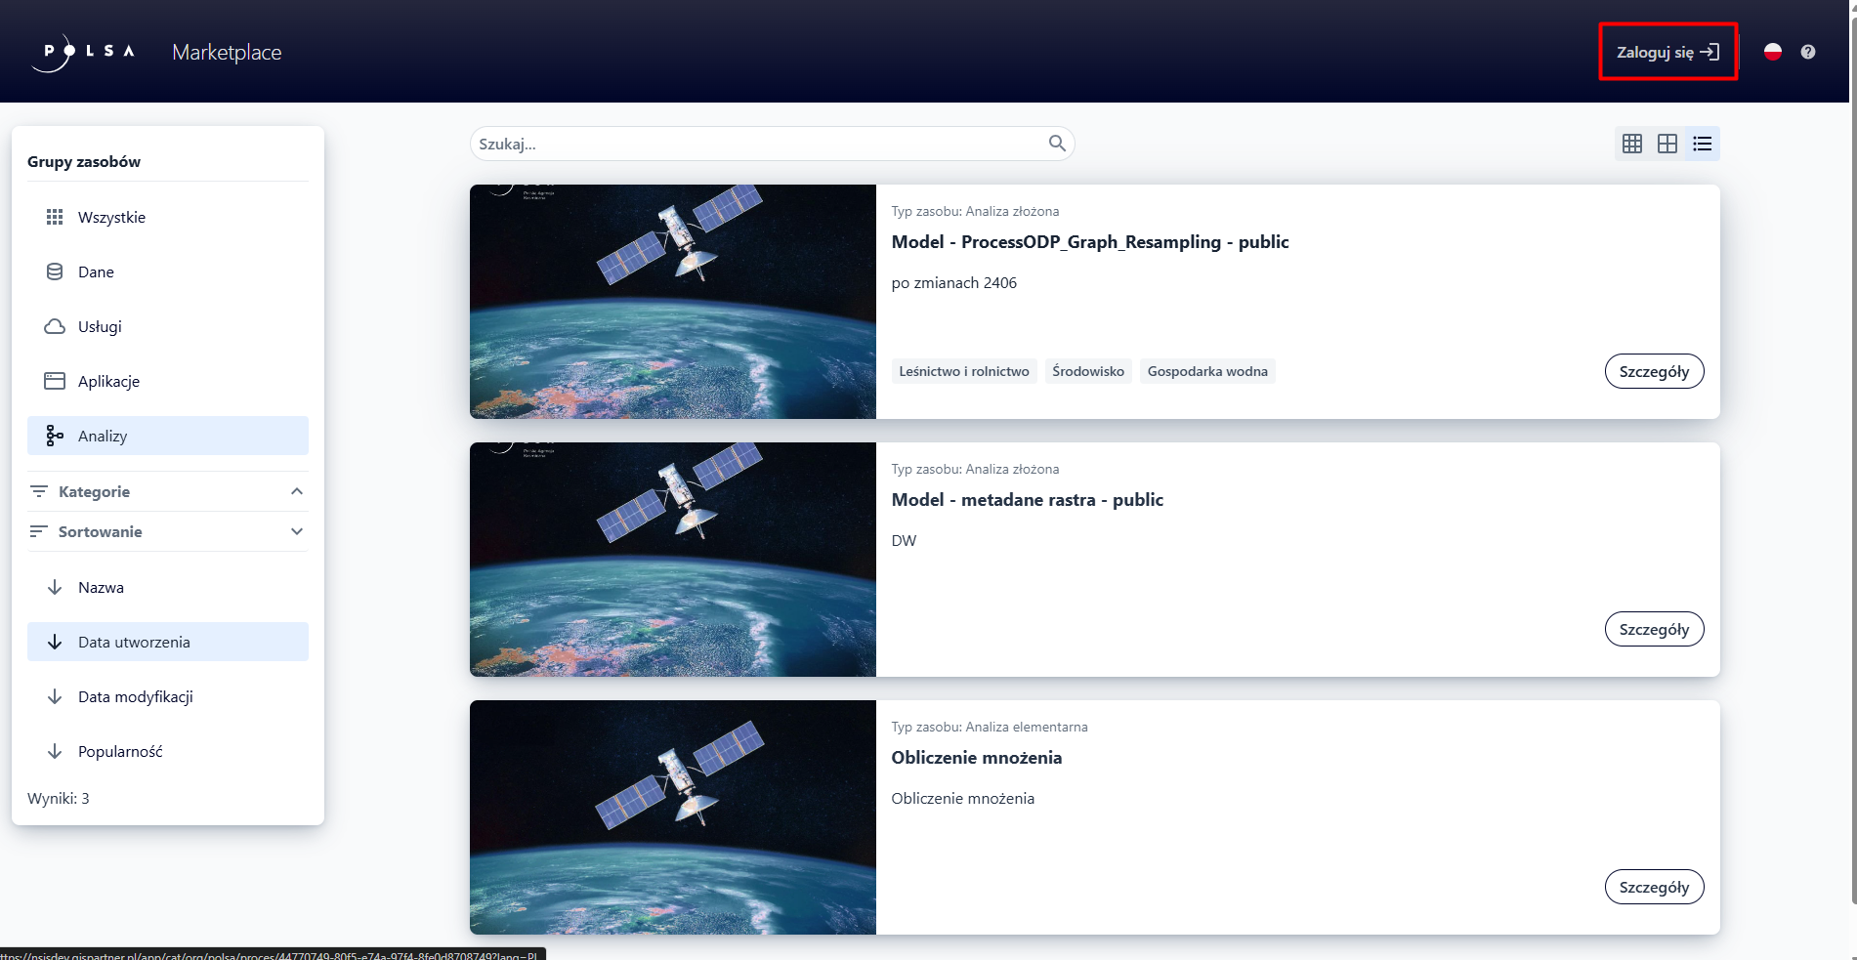The image size is (1857, 960).
Task: Switch to dense grid view icon
Action: pyautogui.click(x=1632, y=144)
